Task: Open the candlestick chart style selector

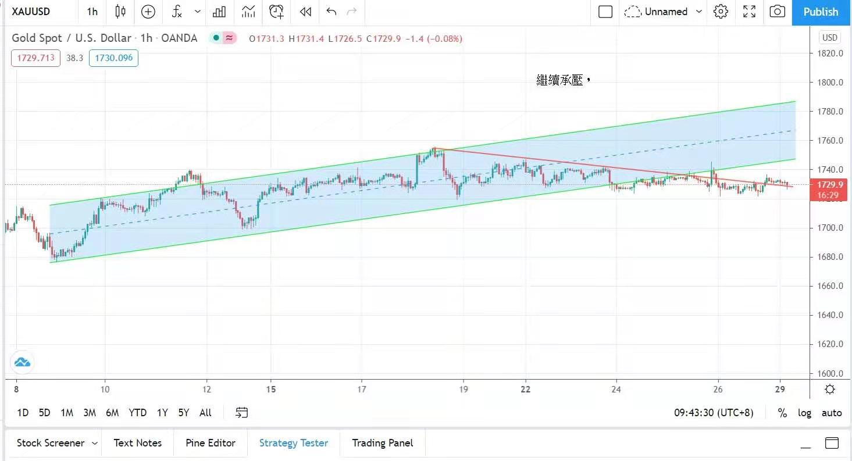Action: point(120,12)
